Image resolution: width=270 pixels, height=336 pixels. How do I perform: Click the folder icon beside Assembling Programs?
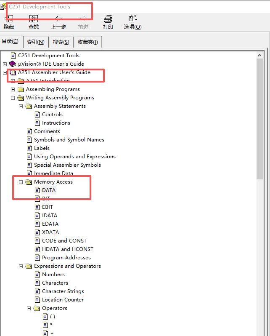pos(21,89)
